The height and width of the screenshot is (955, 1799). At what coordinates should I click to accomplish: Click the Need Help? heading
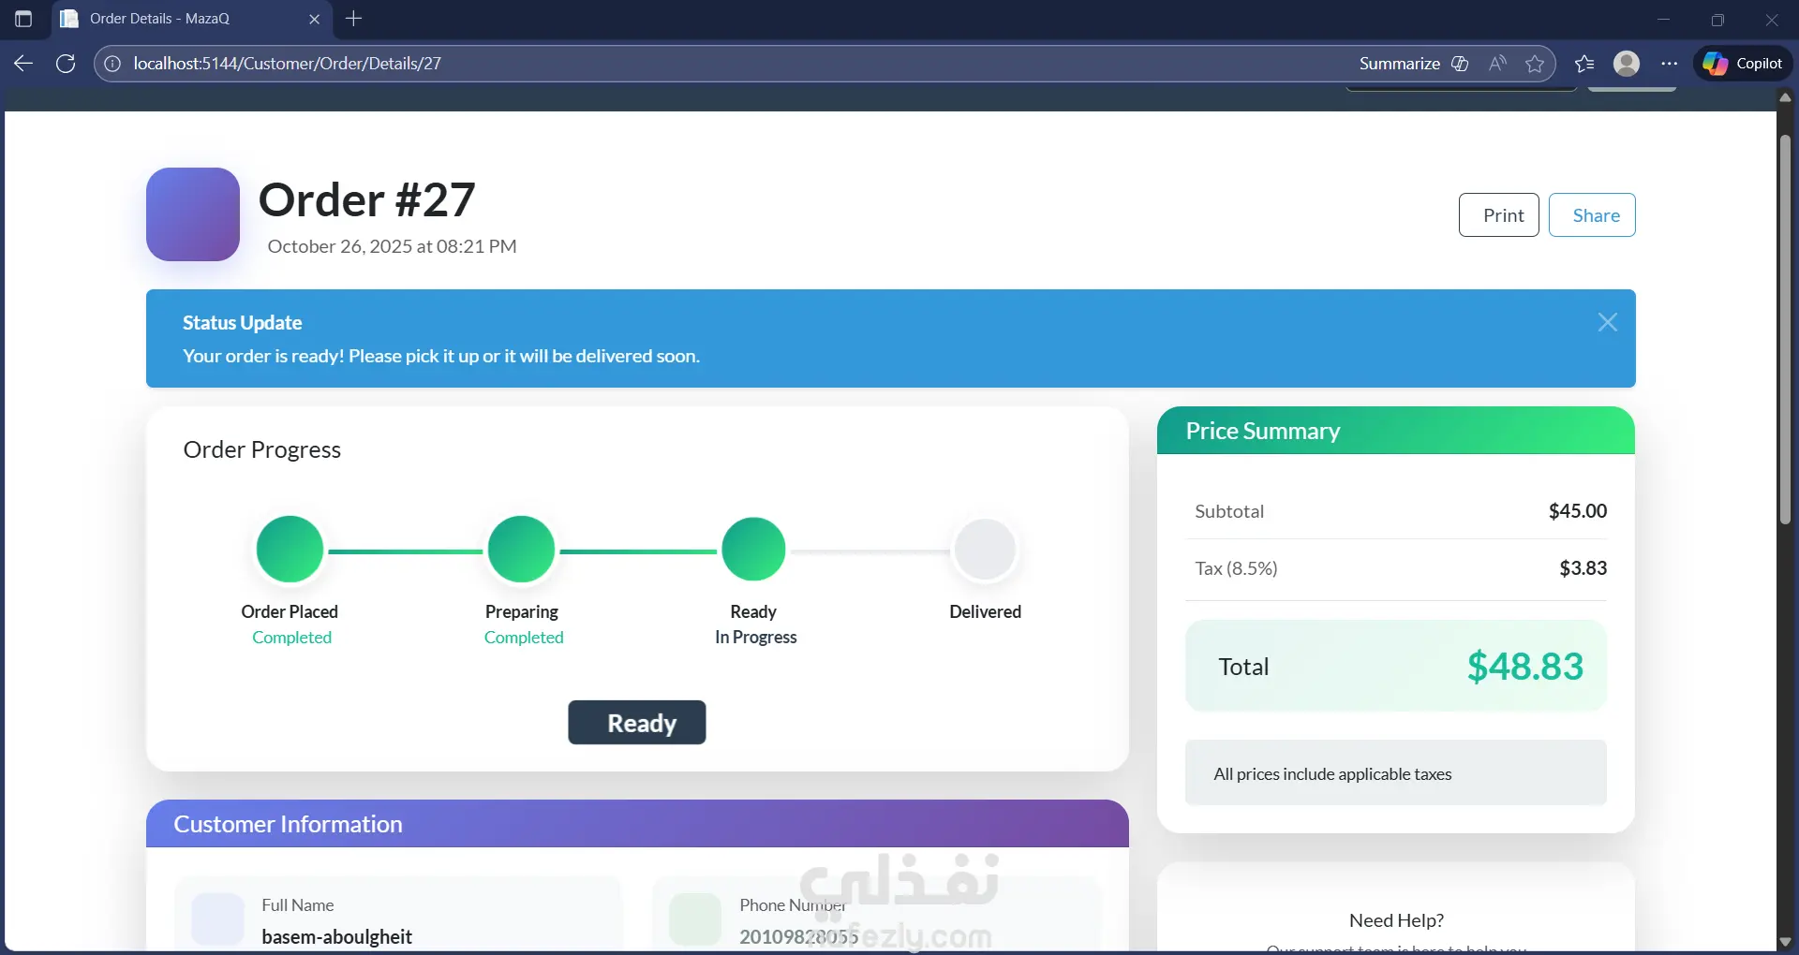click(1396, 920)
